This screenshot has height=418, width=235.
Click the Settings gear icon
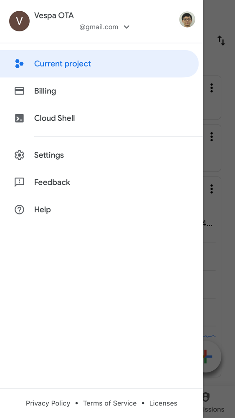19,155
